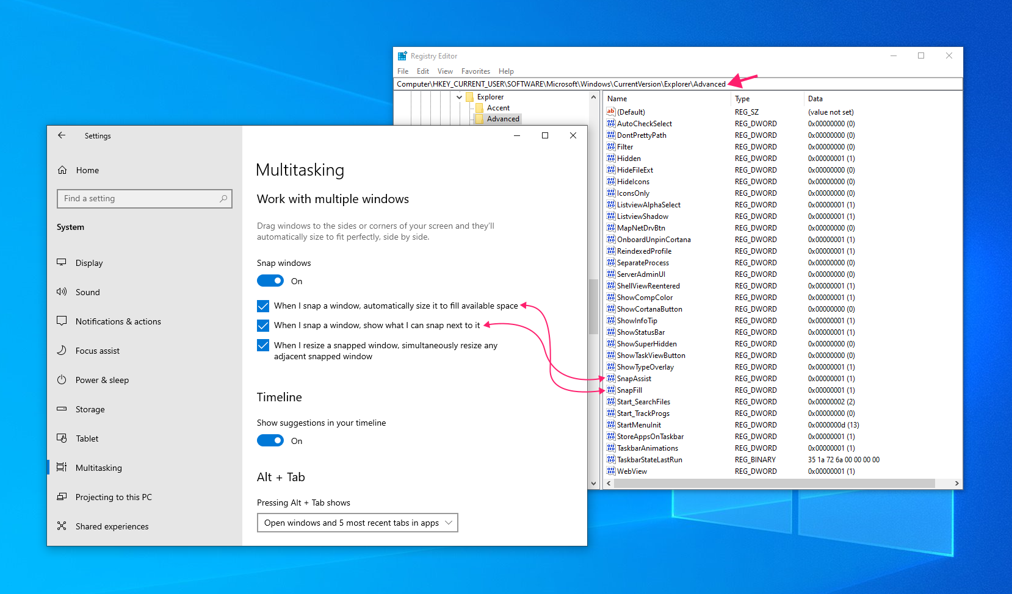This screenshot has height=594, width=1012.
Task: Click the Tablet icon in sidebar
Action: 62,438
